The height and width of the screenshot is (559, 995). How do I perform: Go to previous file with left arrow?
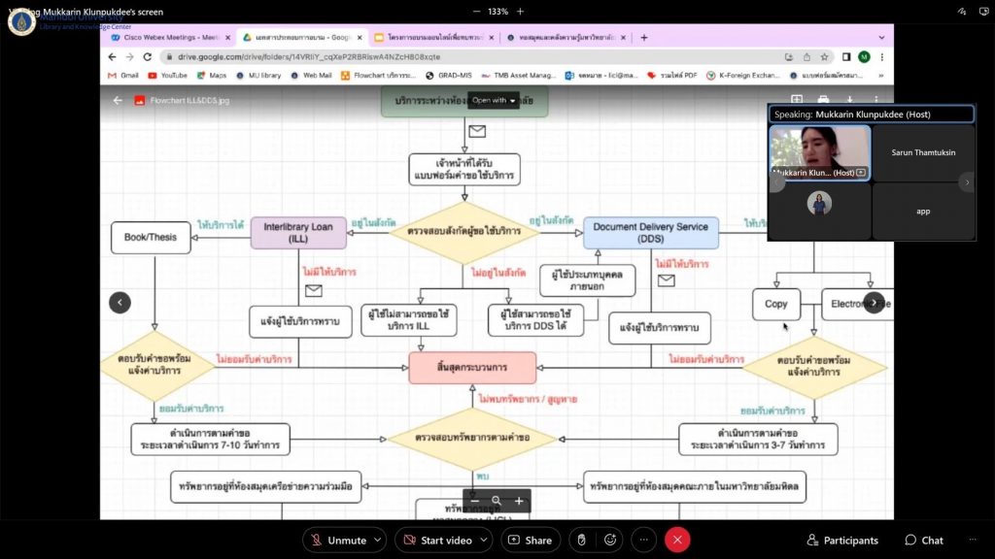point(120,302)
